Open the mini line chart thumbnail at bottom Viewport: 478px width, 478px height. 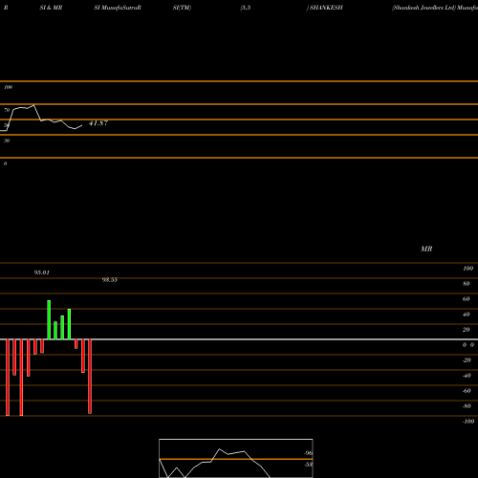(236, 458)
